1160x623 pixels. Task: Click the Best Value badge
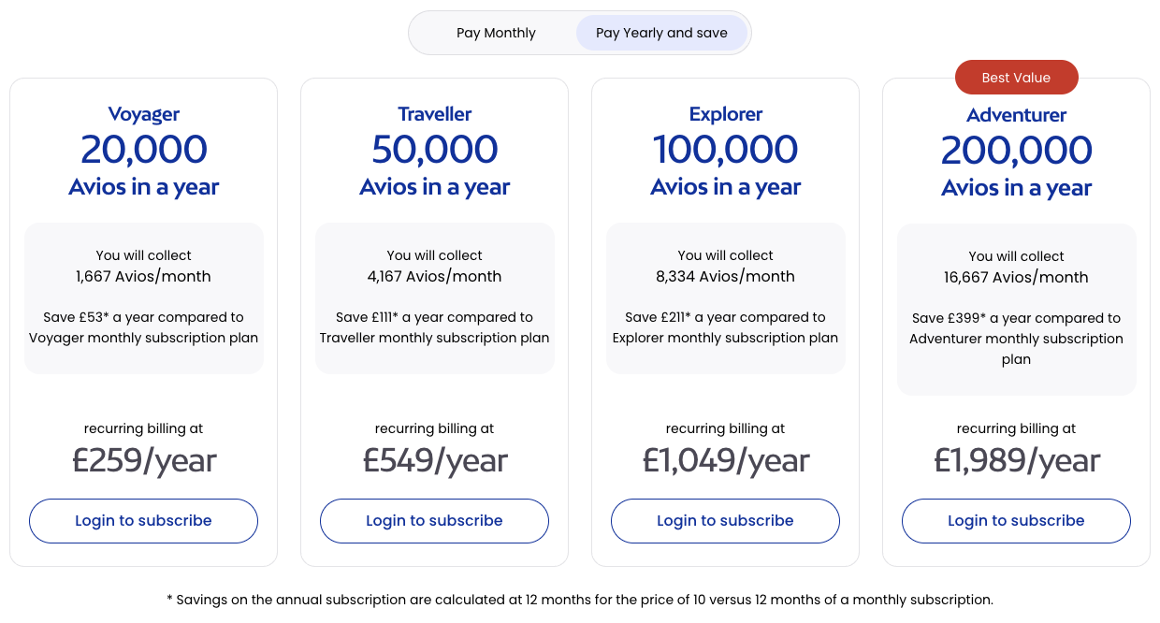tap(1016, 78)
